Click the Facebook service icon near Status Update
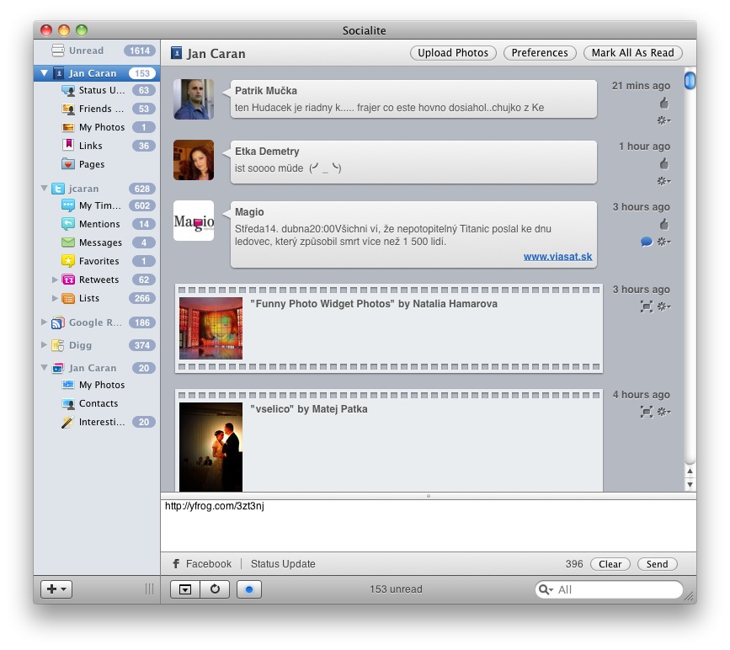Image resolution: width=730 pixels, height=650 pixels. tap(177, 564)
